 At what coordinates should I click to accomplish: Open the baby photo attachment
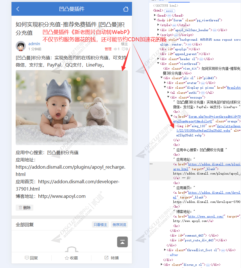point(72,108)
